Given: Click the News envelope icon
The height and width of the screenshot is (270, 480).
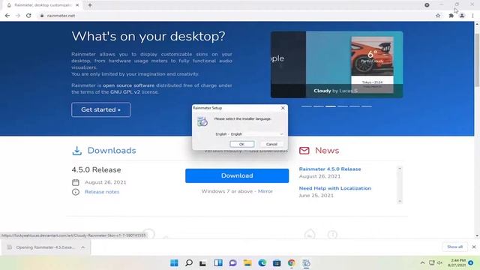Looking at the screenshot, I should pyautogui.click(x=304, y=151).
